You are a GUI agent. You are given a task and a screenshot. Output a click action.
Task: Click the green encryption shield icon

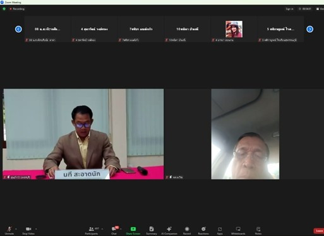coord(4,9)
